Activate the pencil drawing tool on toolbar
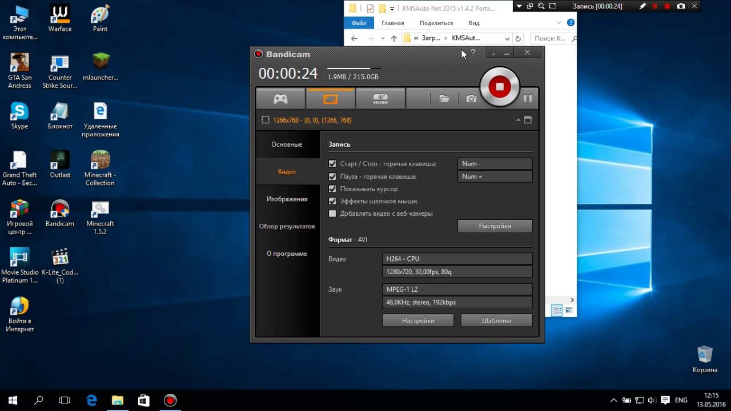 (643, 6)
